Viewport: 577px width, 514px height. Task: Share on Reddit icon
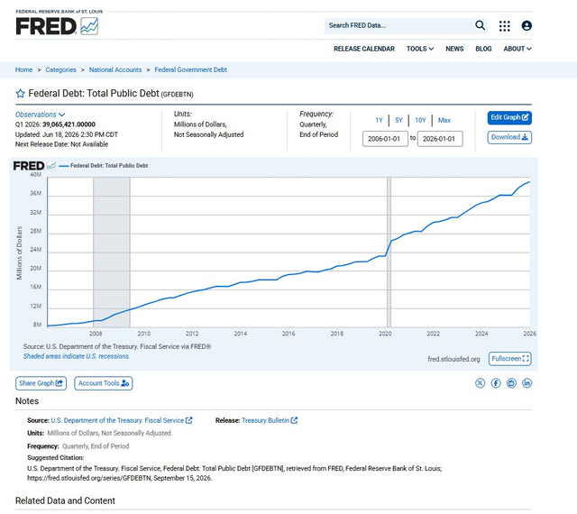point(511,383)
